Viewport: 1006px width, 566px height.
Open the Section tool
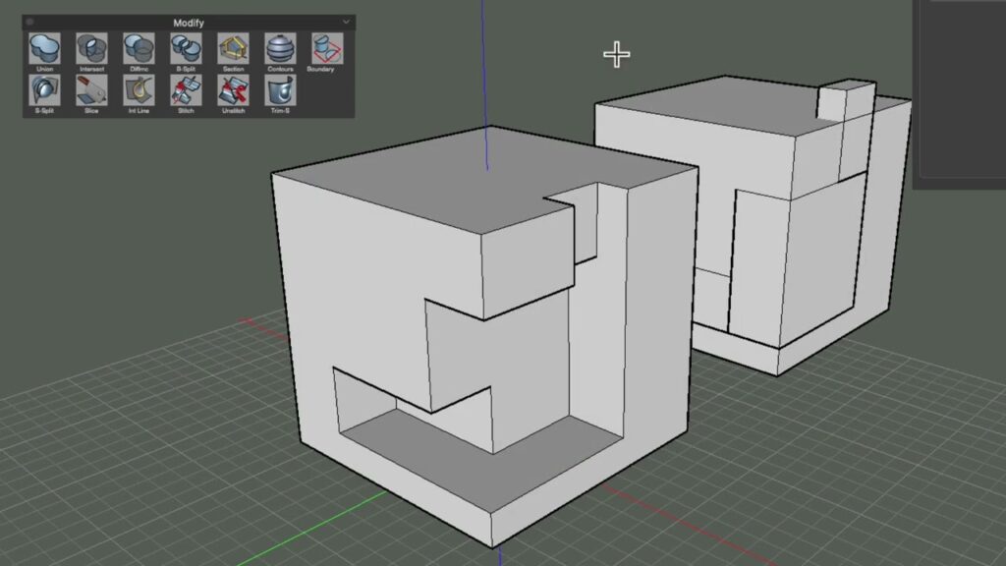coord(232,49)
